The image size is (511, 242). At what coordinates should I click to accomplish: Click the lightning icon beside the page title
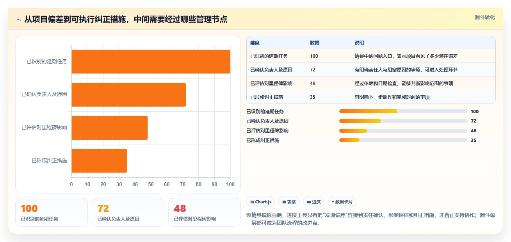point(19,19)
